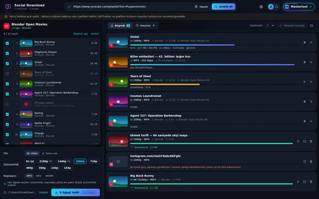The width and height of the screenshot is (319, 199).
Task: Choose the MKV container
Action: [x=39, y=176]
